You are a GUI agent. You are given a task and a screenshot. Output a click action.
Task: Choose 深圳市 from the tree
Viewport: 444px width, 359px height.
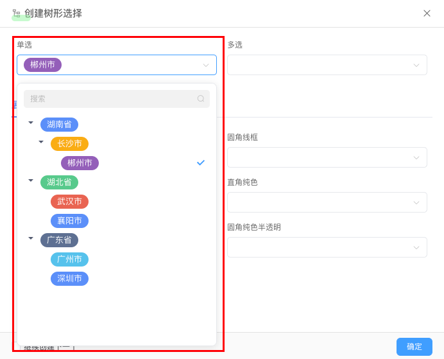click(69, 279)
